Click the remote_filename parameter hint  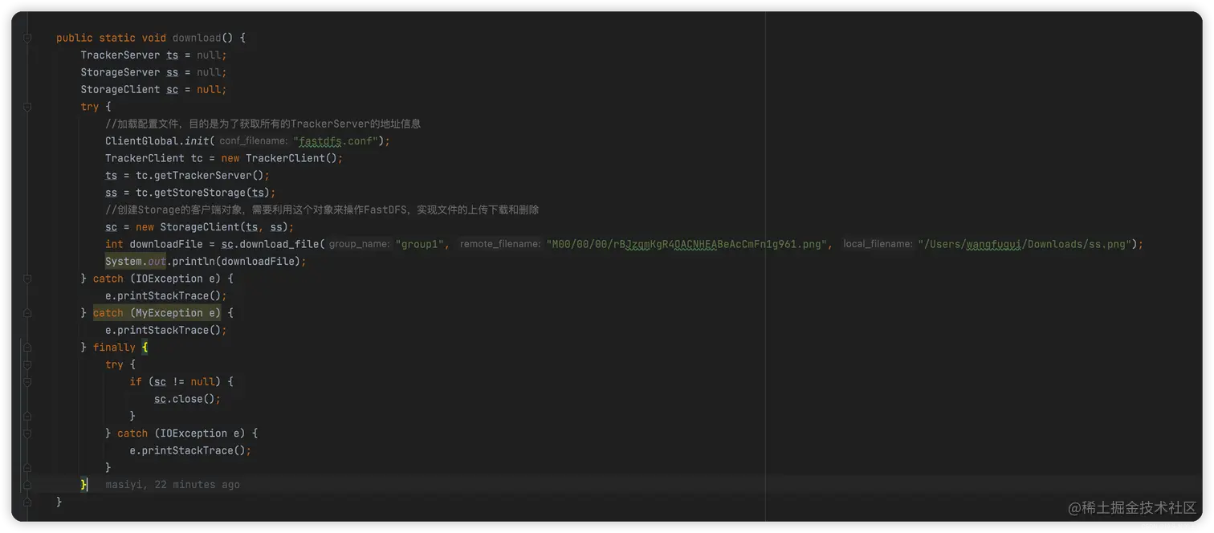click(500, 244)
